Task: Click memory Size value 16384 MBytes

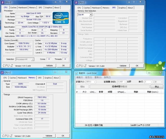Action: (x=20, y=87)
